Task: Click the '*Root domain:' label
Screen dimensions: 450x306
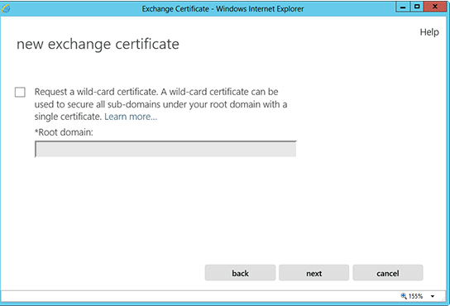Action: point(64,132)
